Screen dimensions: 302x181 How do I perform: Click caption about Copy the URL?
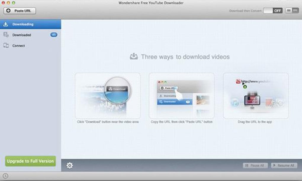tap(181, 122)
